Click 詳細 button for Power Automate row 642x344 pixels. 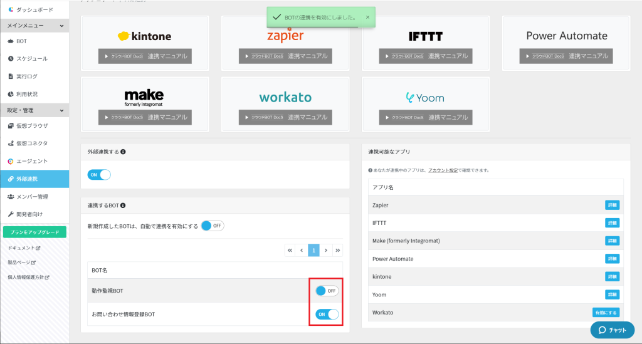click(x=612, y=259)
